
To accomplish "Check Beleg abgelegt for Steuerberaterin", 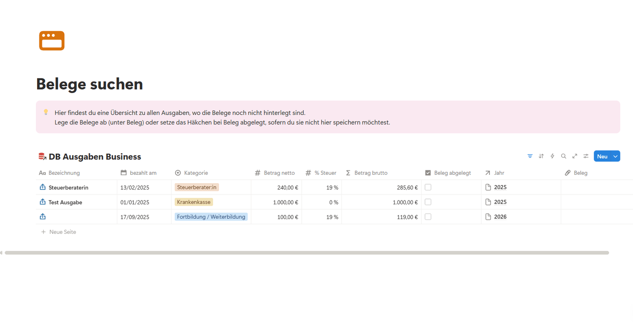I will pos(428,187).
